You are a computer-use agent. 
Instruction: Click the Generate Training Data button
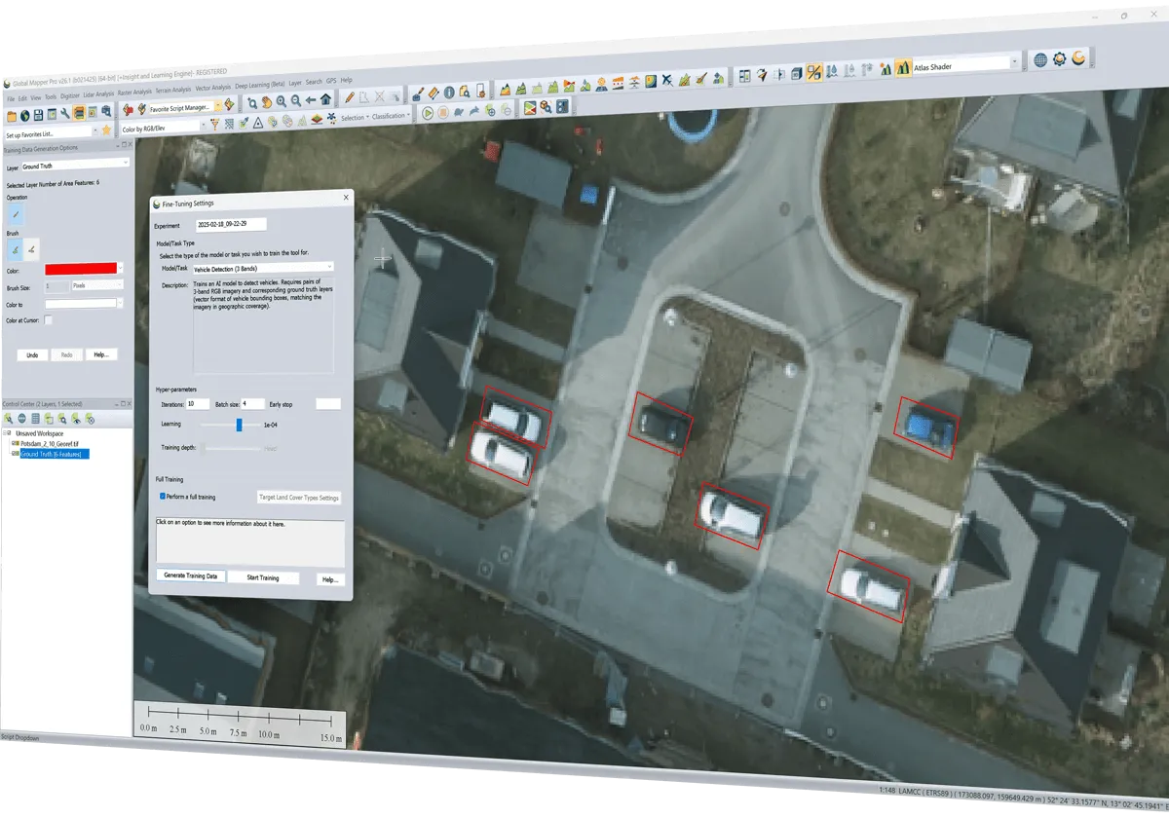point(191,576)
